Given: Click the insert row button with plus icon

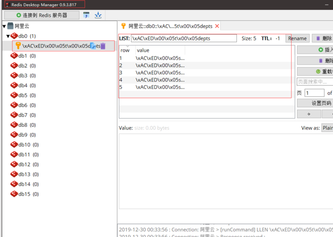Looking at the screenshot, I should click(x=315, y=50).
